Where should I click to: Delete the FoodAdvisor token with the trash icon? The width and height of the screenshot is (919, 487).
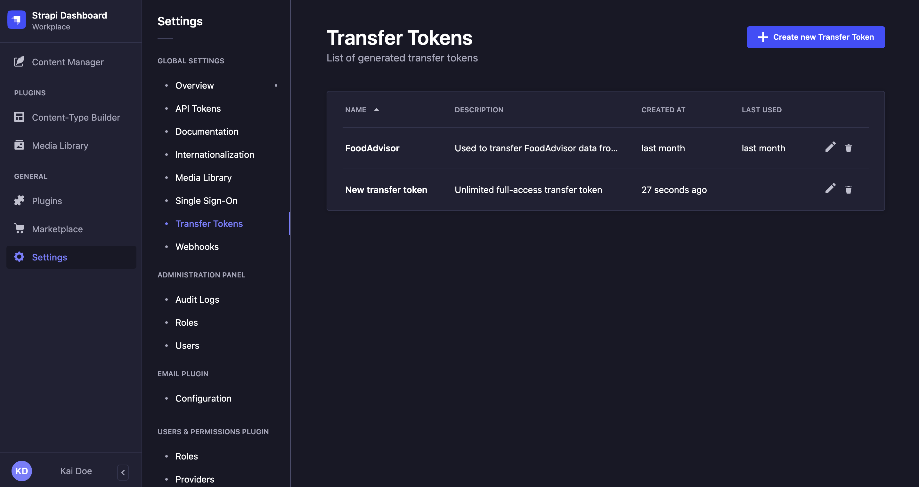pos(848,148)
